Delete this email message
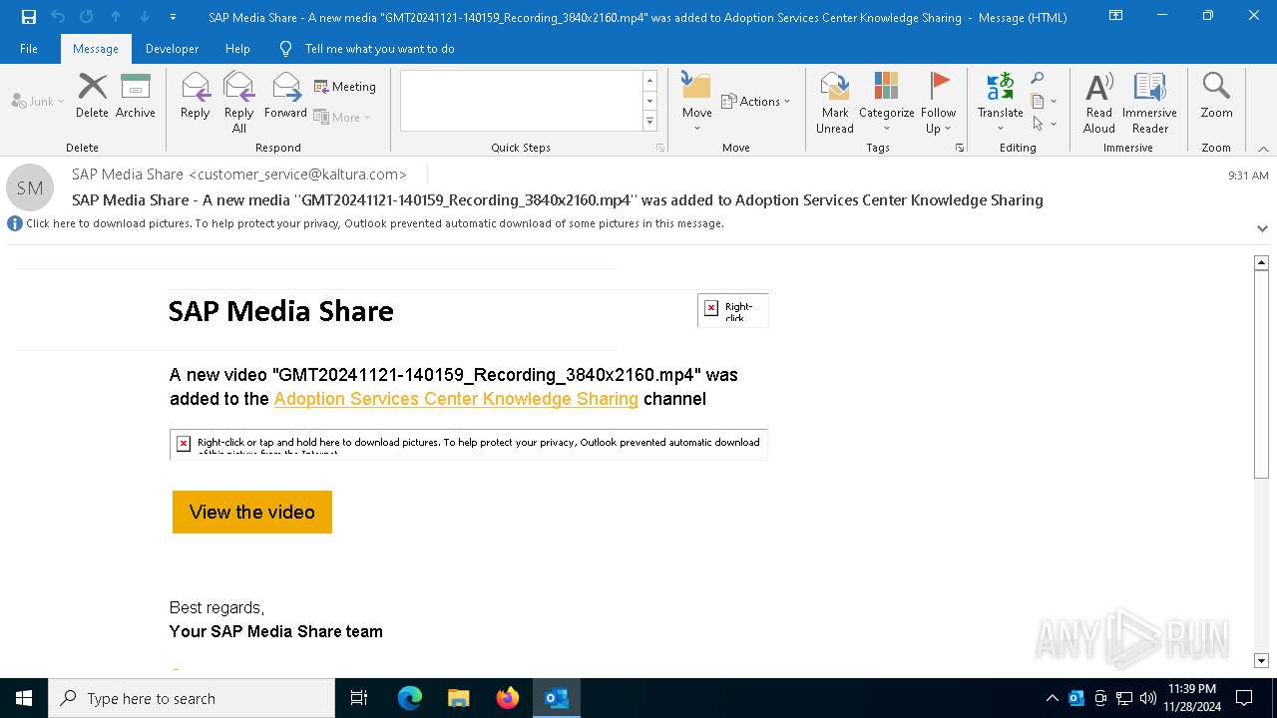 [x=92, y=96]
